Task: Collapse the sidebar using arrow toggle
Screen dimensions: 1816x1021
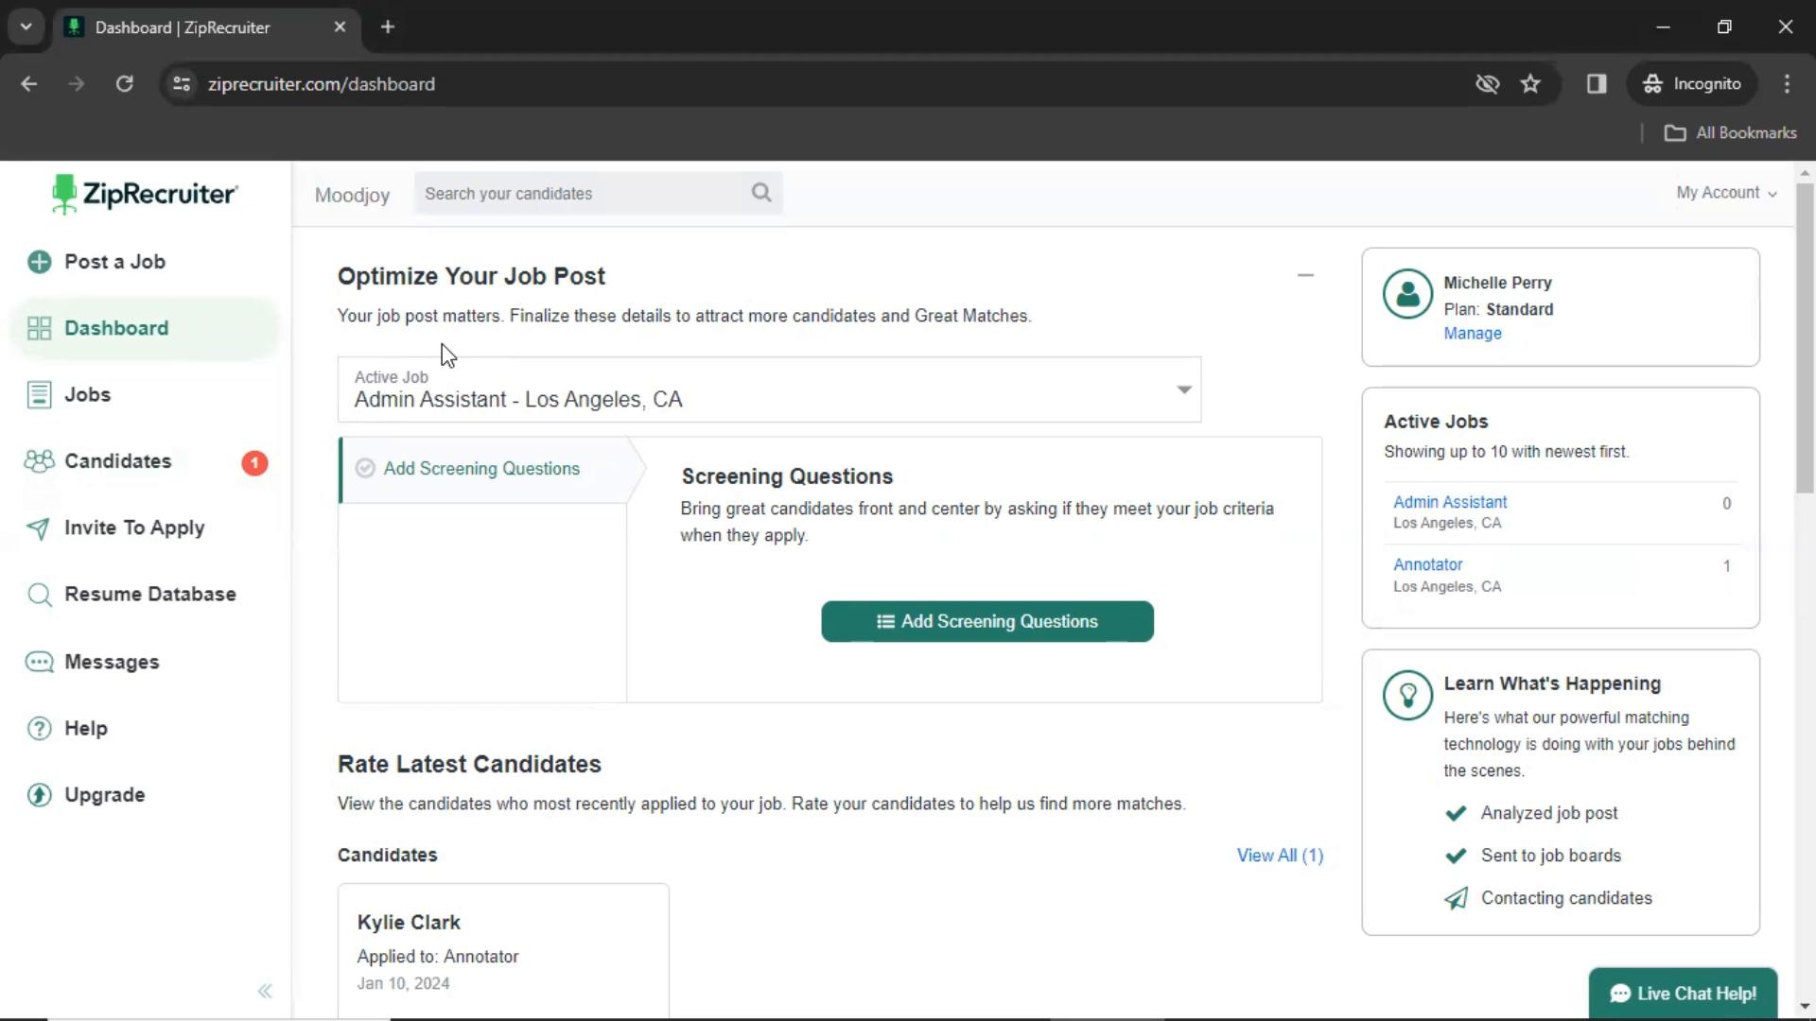Action: click(x=265, y=990)
